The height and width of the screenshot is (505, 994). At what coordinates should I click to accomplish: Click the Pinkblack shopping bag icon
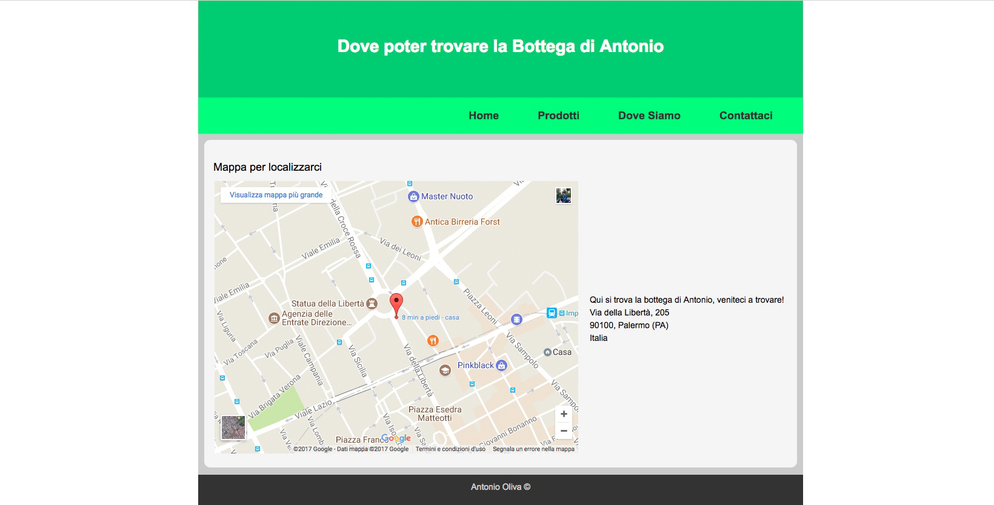501,365
